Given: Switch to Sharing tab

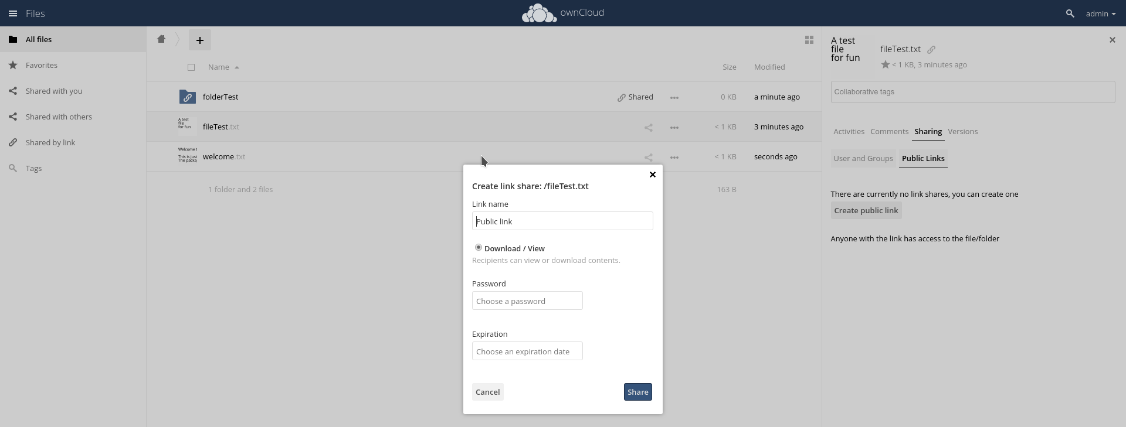Looking at the screenshot, I should pos(928,132).
